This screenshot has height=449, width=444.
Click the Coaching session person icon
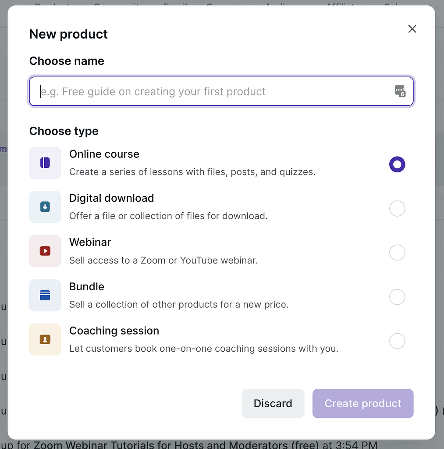coord(45,339)
